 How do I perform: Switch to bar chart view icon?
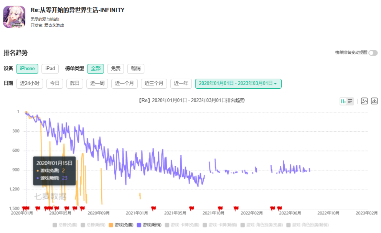tap(343, 101)
